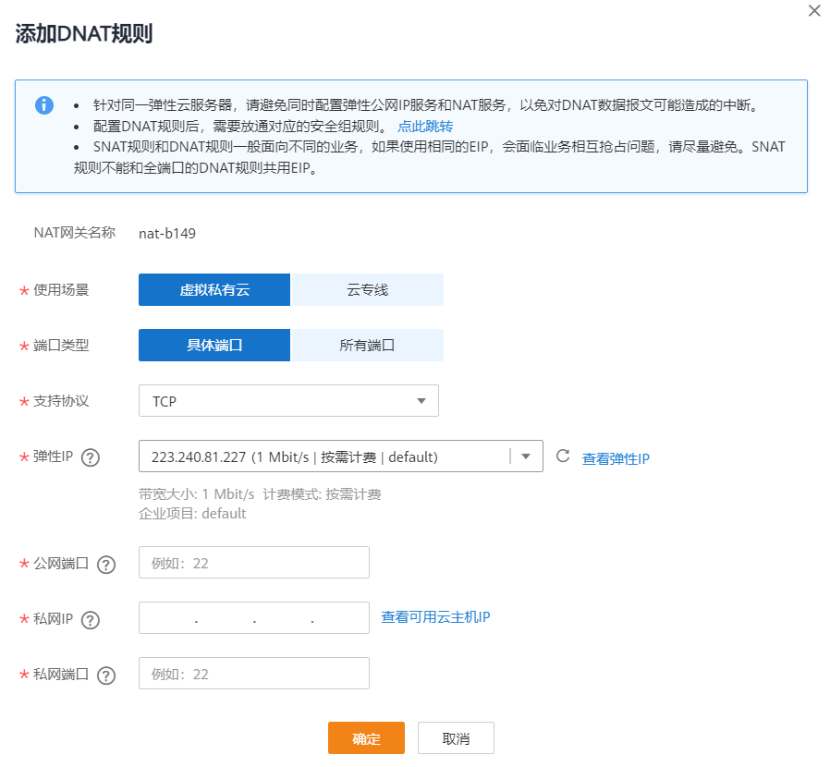Click inside the 公网端口 input field
Viewport: 830px width, 767px height.
click(253, 562)
